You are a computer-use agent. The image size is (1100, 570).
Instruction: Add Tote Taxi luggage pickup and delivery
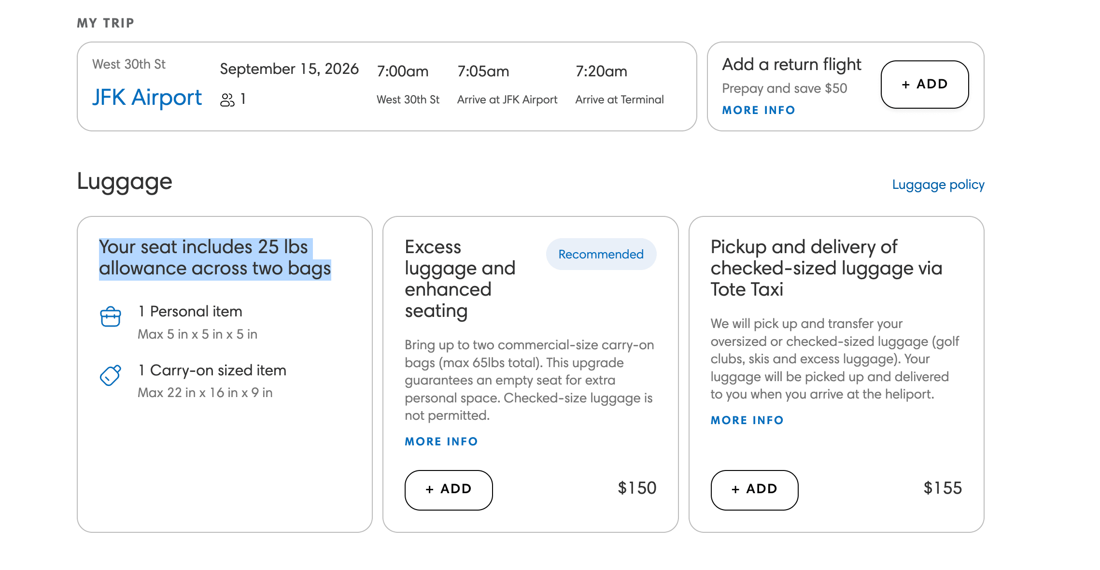tap(754, 490)
